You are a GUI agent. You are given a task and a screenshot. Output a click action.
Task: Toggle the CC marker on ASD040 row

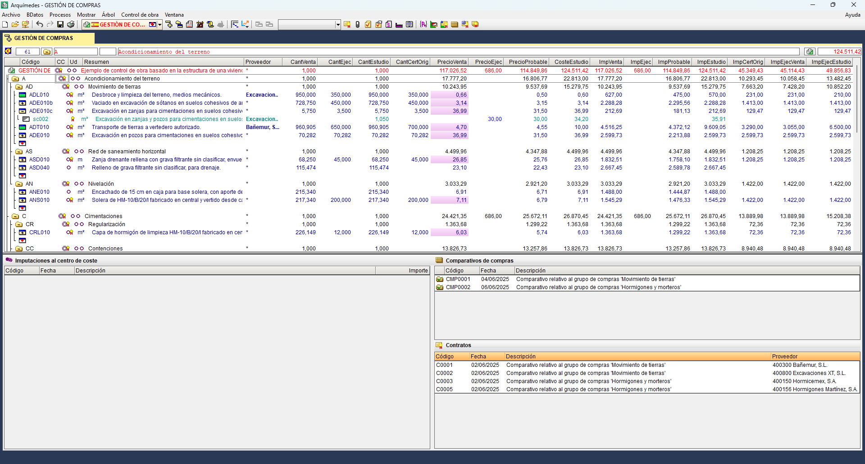coord(68,168)
